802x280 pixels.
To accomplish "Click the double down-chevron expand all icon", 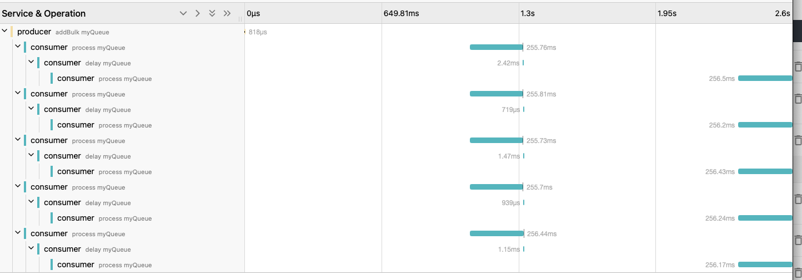I will pos(212,13).
